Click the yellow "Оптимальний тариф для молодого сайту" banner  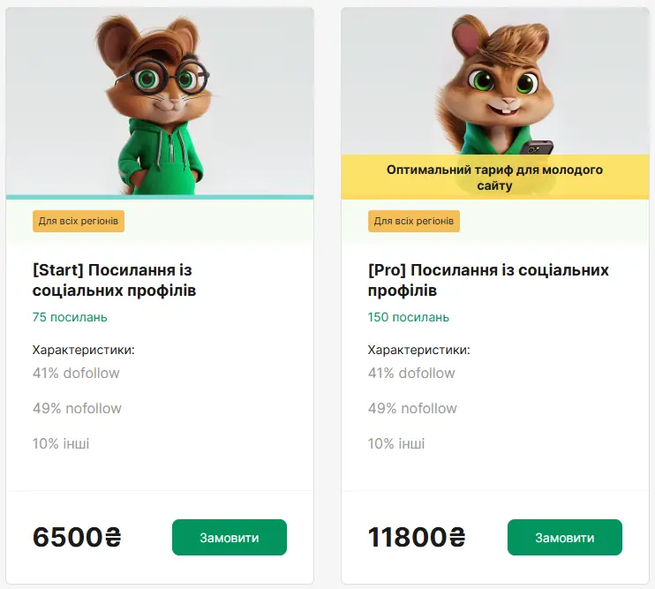494,177
